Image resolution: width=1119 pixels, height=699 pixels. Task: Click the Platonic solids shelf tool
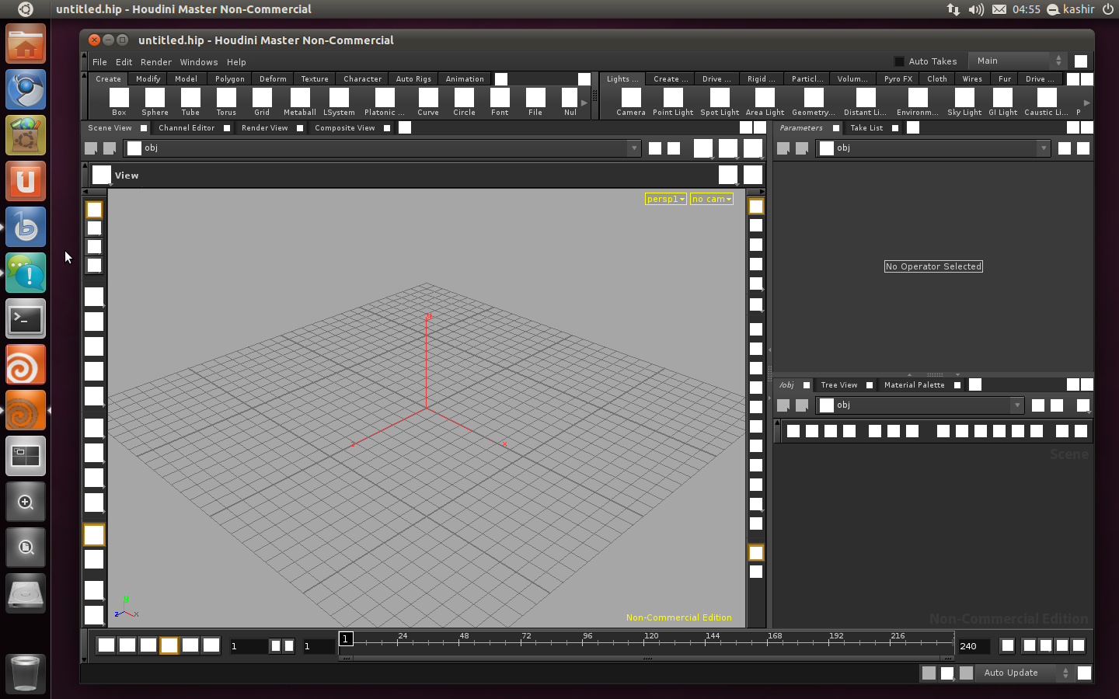pos(385,102)
